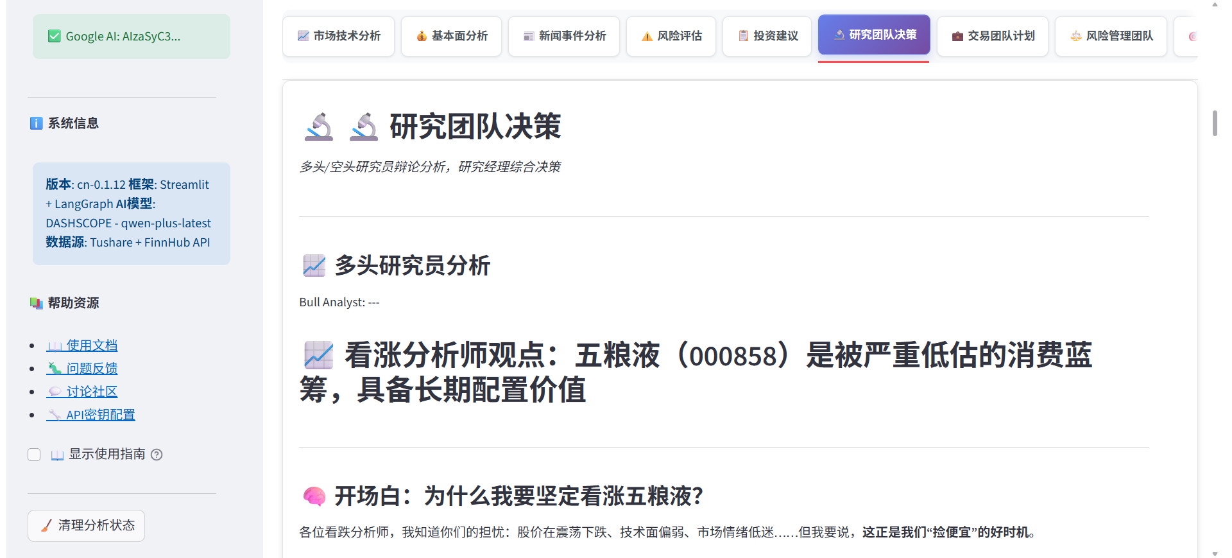Click the microscope icon beside 研究团队决策 heading
Image resolution: width=1232 pixels, height=558 pixels.
pyautogui.click(x=363, y=126)
